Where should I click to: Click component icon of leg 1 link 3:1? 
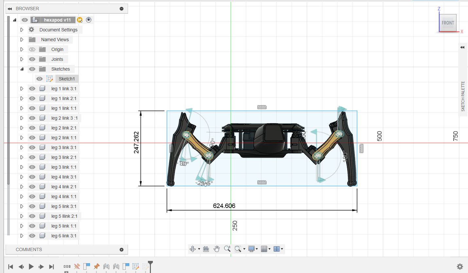(42, 89)
